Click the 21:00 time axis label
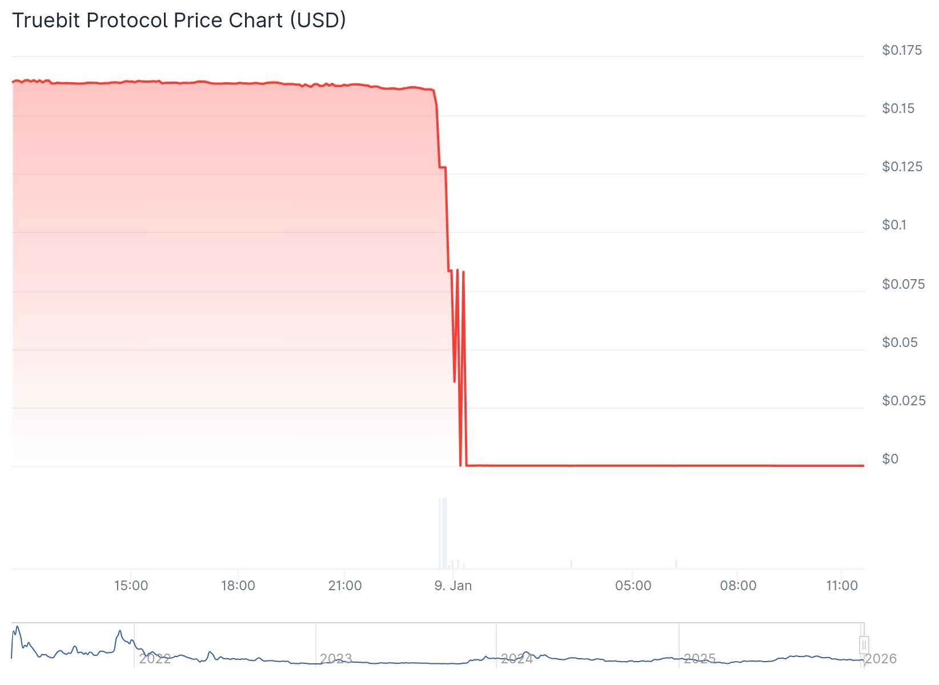Image resolution: width=939 pixels, height=685 pixels. point(345,586)
